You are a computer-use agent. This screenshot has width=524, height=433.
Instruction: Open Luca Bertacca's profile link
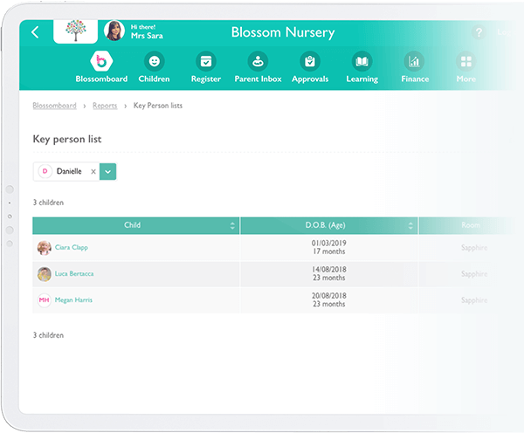click(x=74, y=273)
